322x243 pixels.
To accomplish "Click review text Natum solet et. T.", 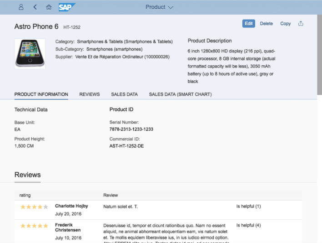I will pos(121,207).
